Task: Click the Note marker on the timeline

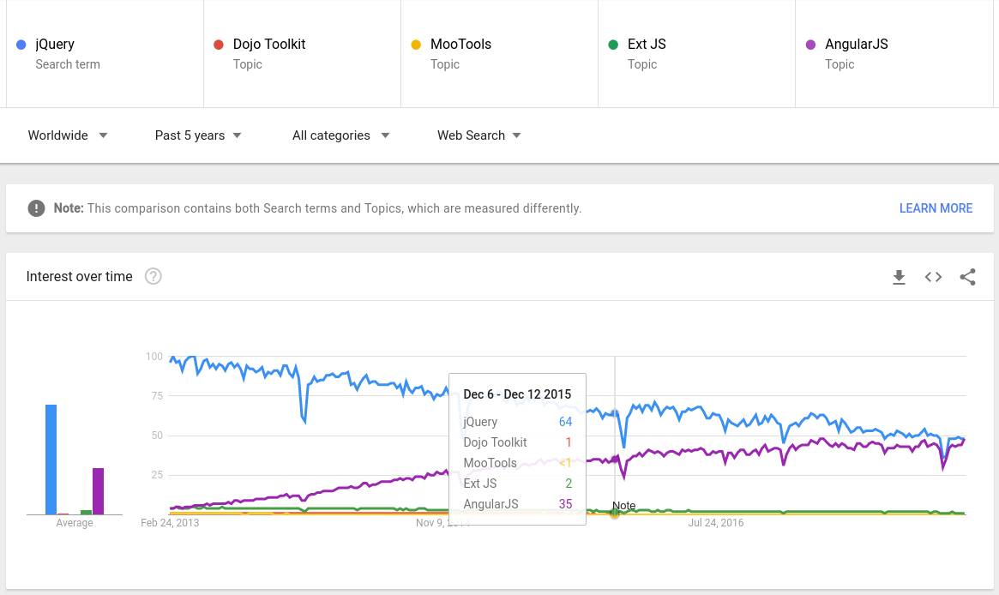Action: [623, 506]
